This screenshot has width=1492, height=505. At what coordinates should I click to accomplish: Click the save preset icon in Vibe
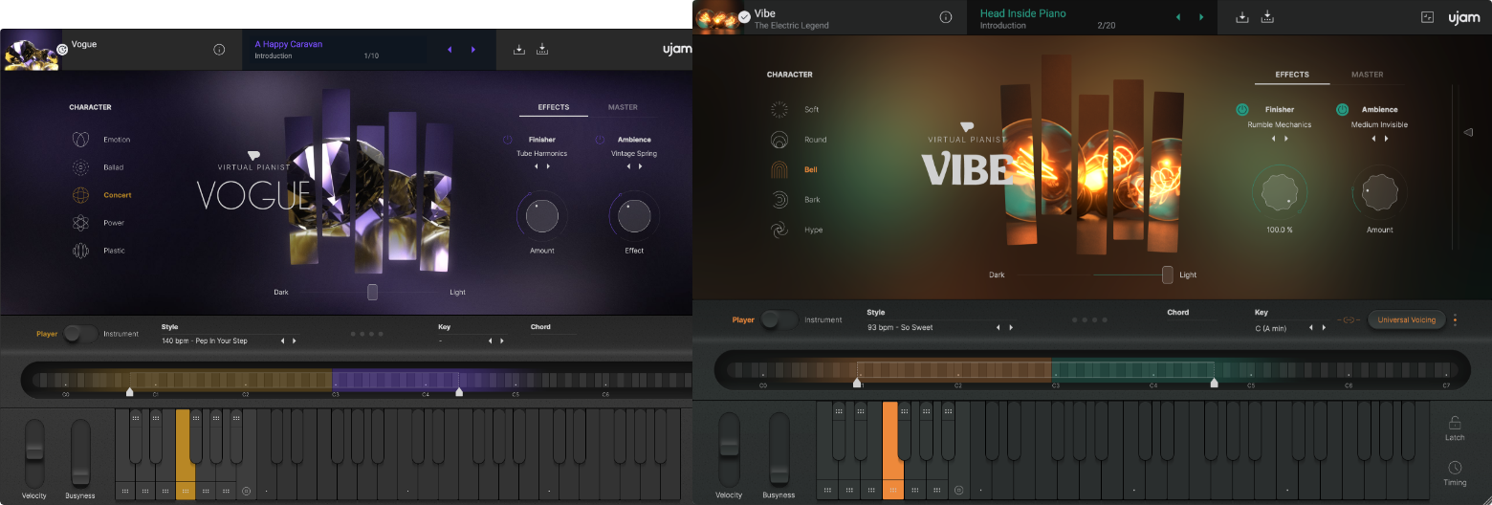pos(1267,17)
